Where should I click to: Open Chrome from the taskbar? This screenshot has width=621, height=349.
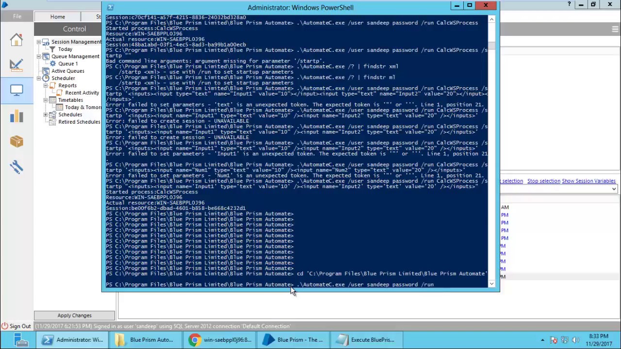coord(220,340)
